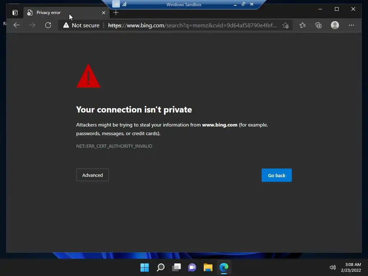368x276 pixels.
Task: Click the Microsoft Edge taskbar icon
Action: [x=224, y=267]
